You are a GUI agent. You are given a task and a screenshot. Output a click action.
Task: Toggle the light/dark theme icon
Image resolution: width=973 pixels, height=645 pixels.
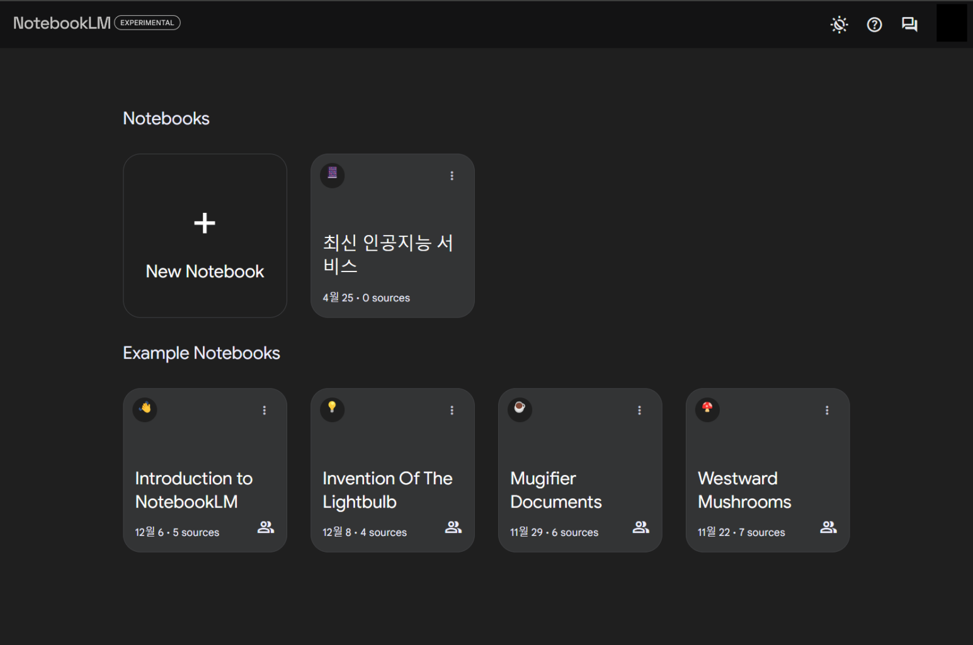pos(839,25)
